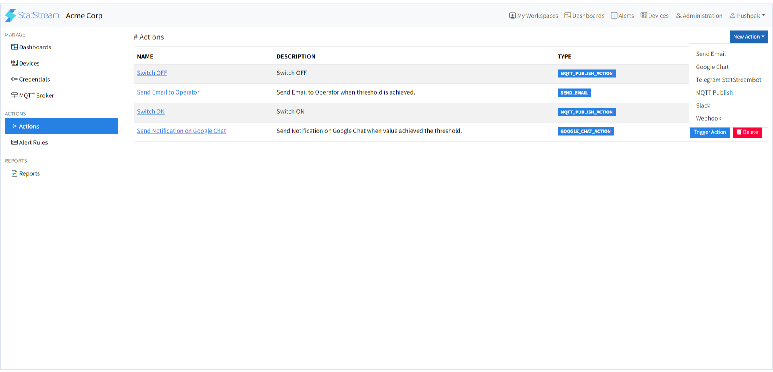Image resolution: width=773 pixels, height=372 pixels.
Task: Expand the Pushpak user dropdown
Action: point(747,16)
